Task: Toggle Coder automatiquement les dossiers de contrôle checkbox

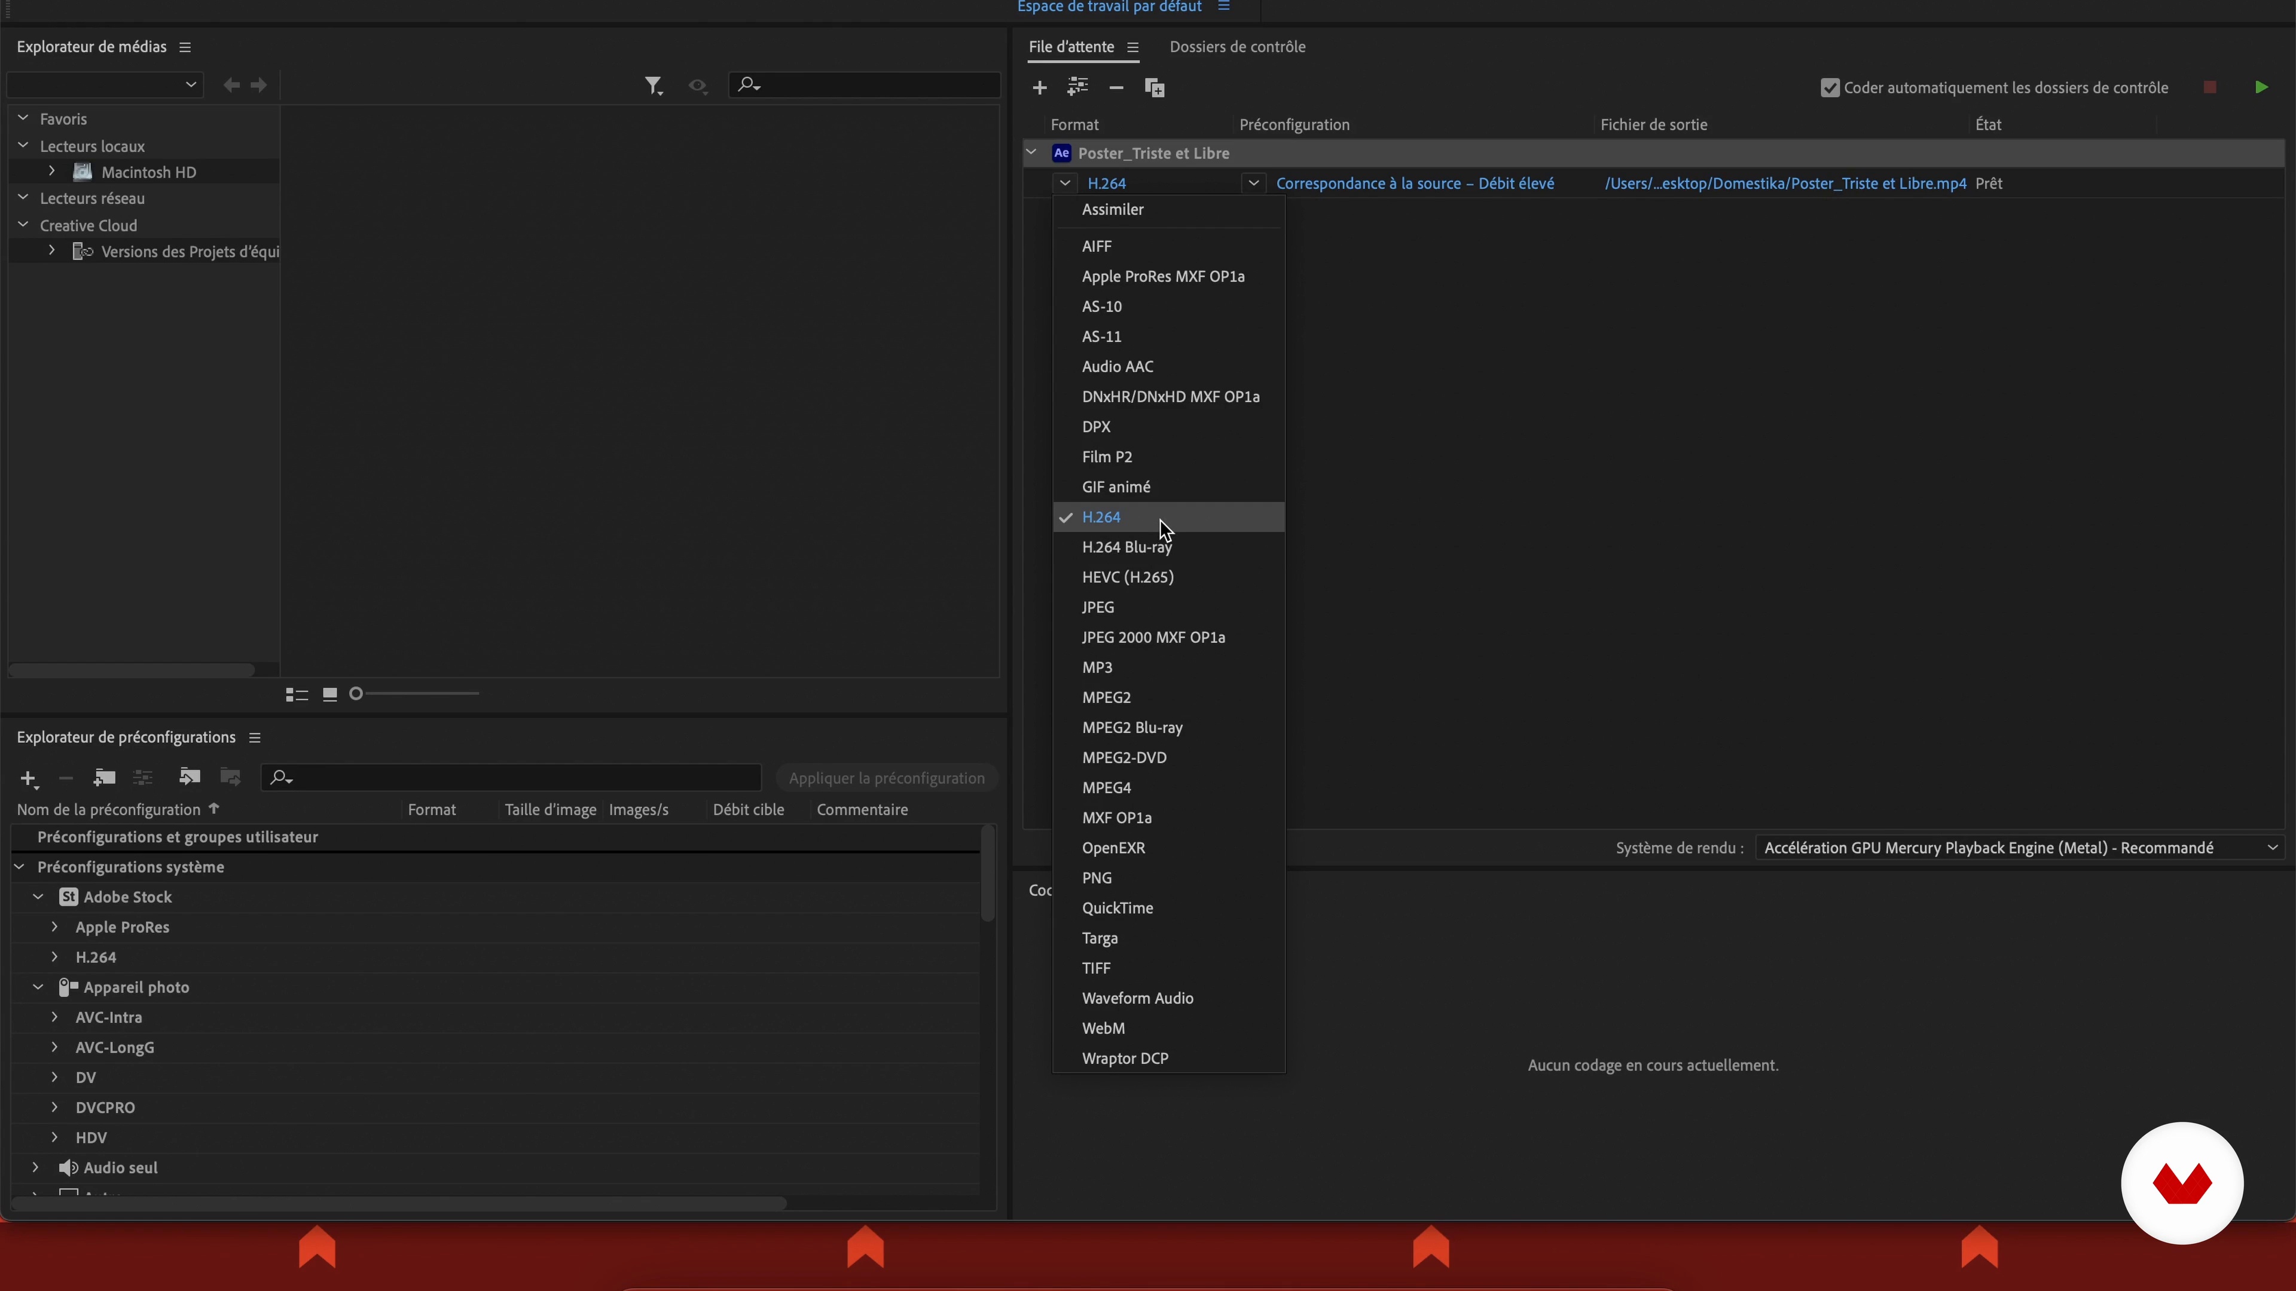Action: (1830, 87)
